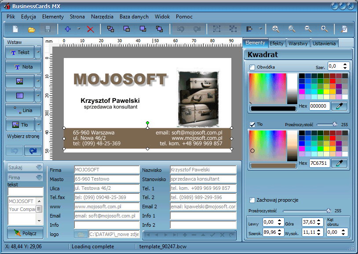Click the second magnifier zoom icon

coord(292,29)
